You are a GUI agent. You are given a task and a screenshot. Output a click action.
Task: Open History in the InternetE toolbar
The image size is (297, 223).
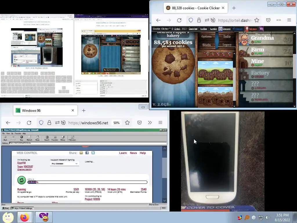63,138
